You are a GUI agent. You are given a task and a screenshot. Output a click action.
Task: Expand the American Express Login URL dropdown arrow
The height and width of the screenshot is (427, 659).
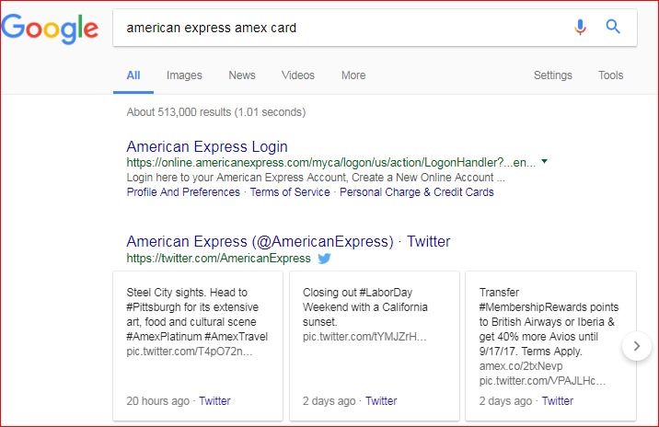click(x=544, y=161)
